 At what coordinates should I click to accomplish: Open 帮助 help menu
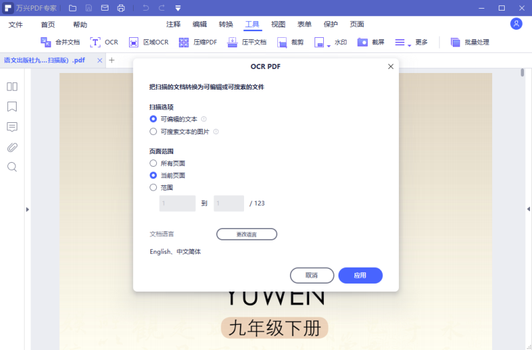pos(80,25)
